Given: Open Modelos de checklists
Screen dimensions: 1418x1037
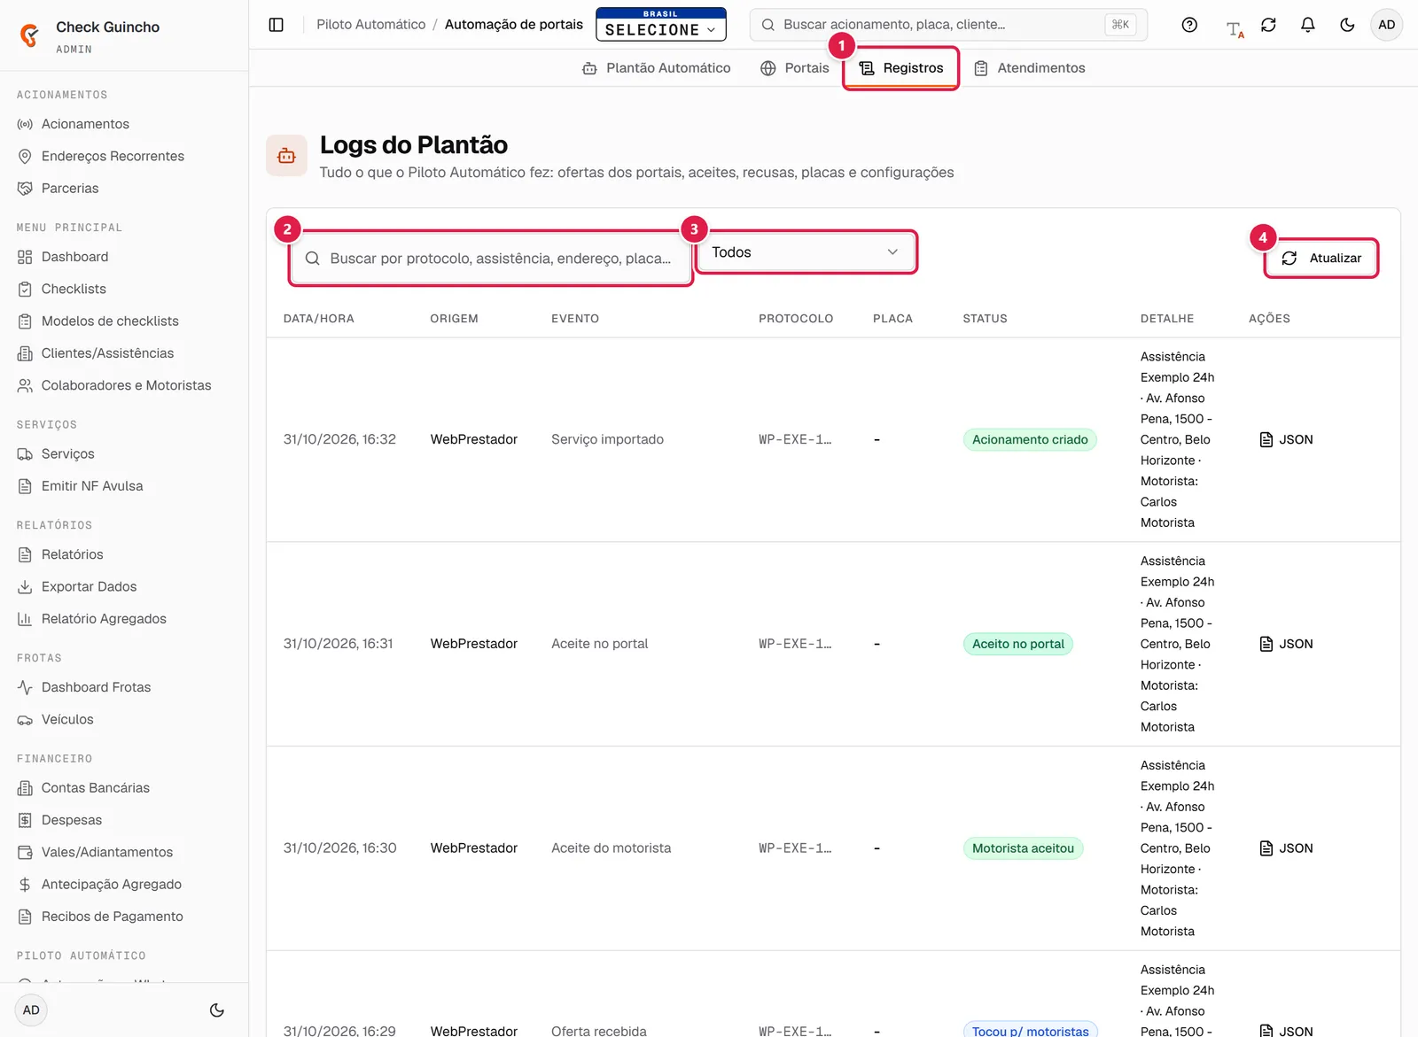Looking at the screenshot, I should 124,321.
